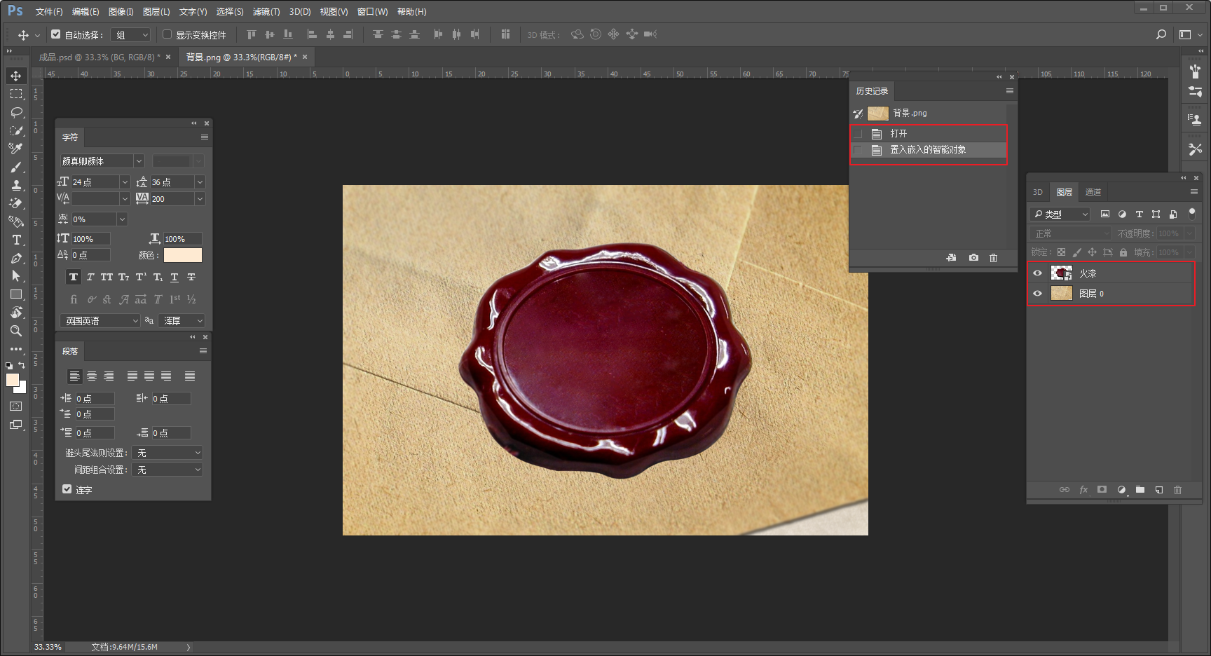Click the 33.33% zoom level field

click(48, 647)
